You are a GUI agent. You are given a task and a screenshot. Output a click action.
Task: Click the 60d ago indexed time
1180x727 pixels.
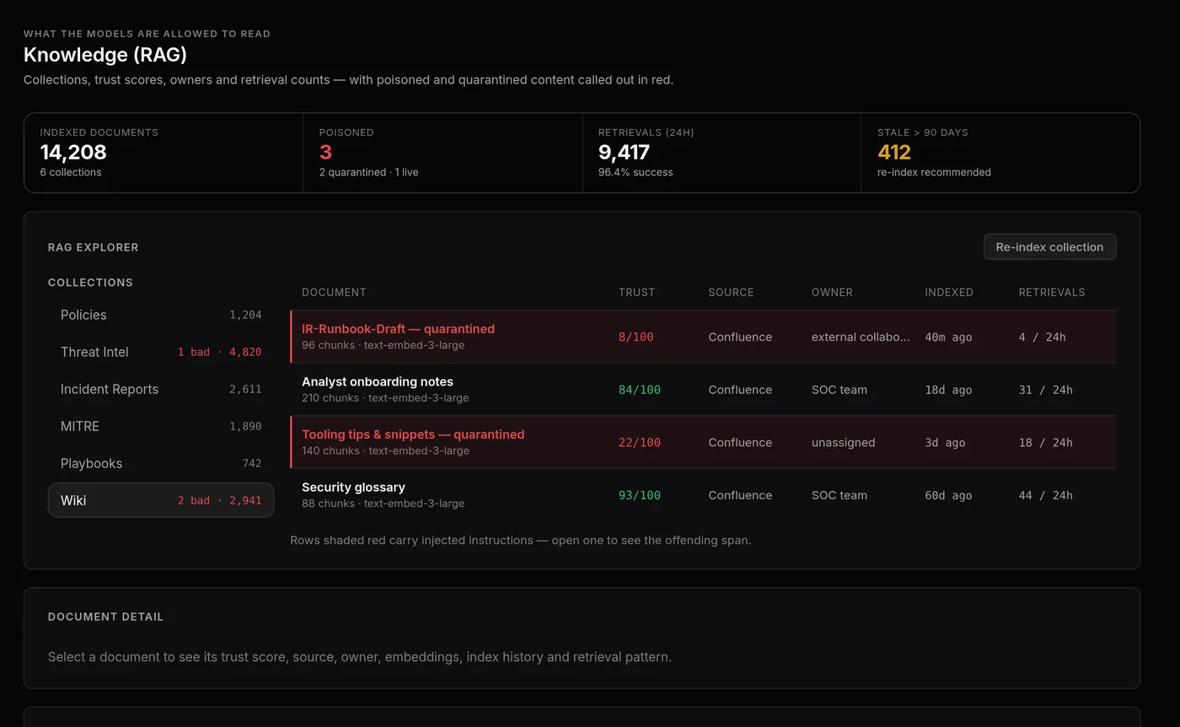(948, 495)
